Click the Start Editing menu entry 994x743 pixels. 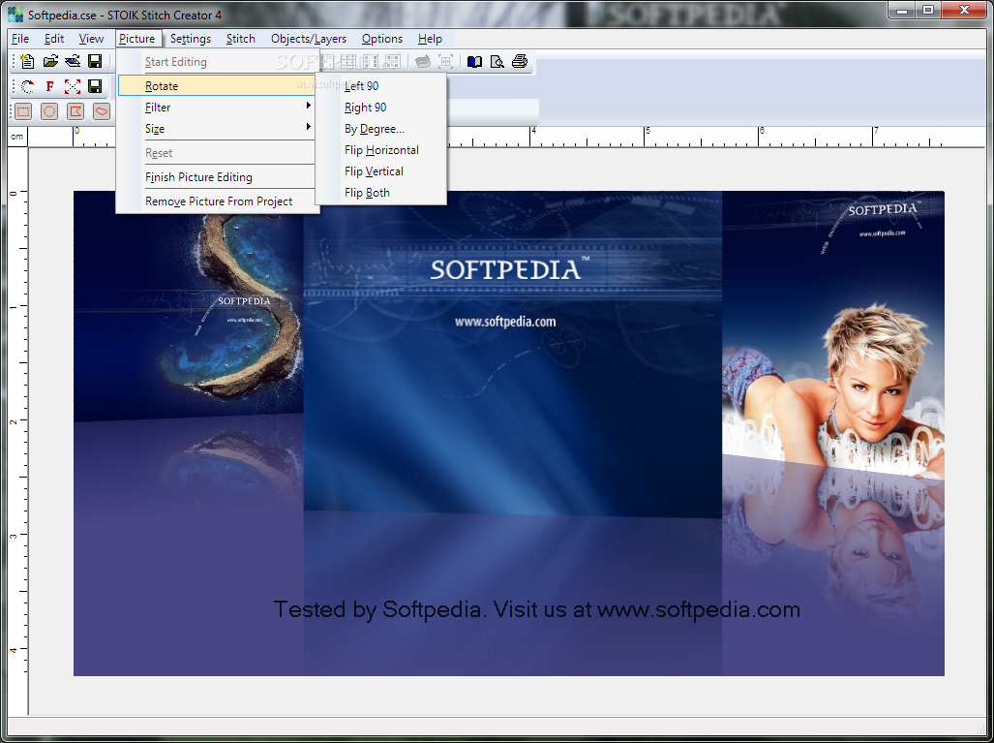click(217, 62)
